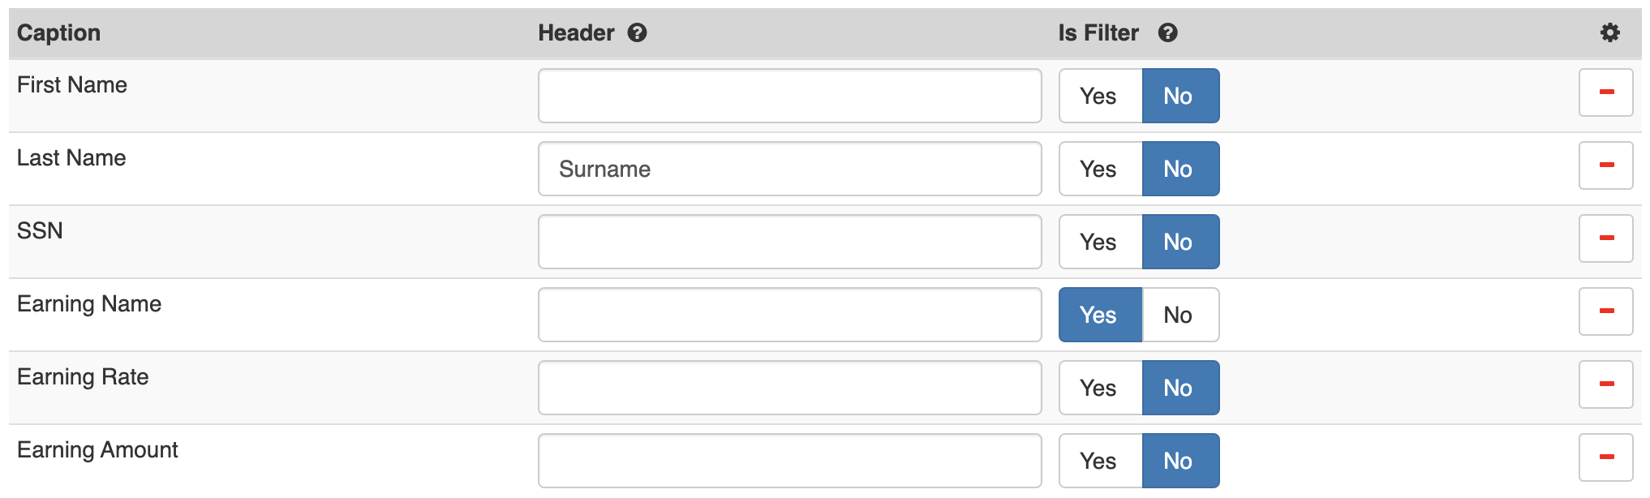Set Earning Name filter to No

click(x=1179, y=315)
